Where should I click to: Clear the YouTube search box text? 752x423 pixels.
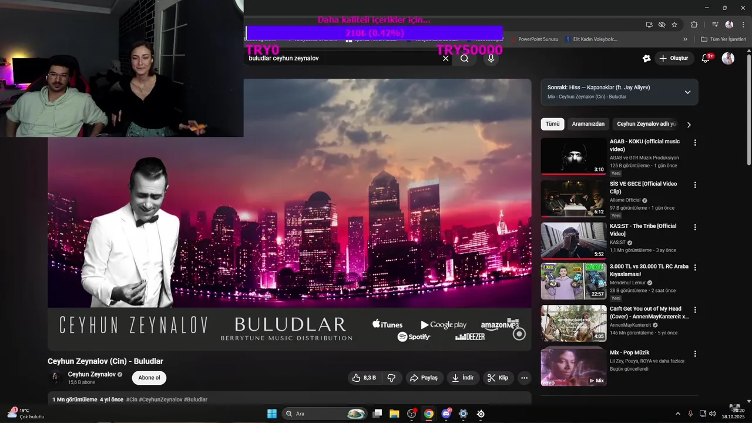point(445,58)
